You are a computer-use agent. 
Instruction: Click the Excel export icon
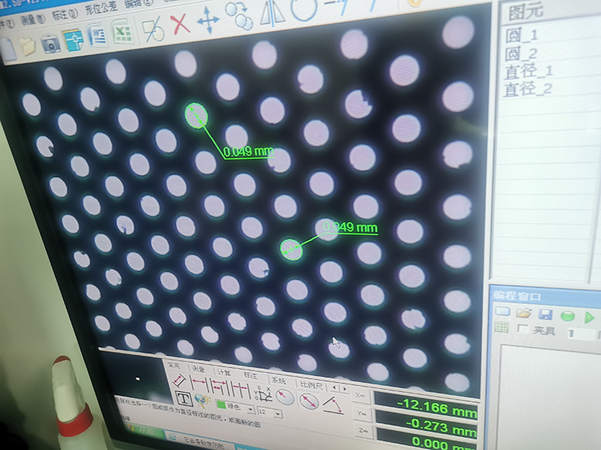tap(121, 33)
